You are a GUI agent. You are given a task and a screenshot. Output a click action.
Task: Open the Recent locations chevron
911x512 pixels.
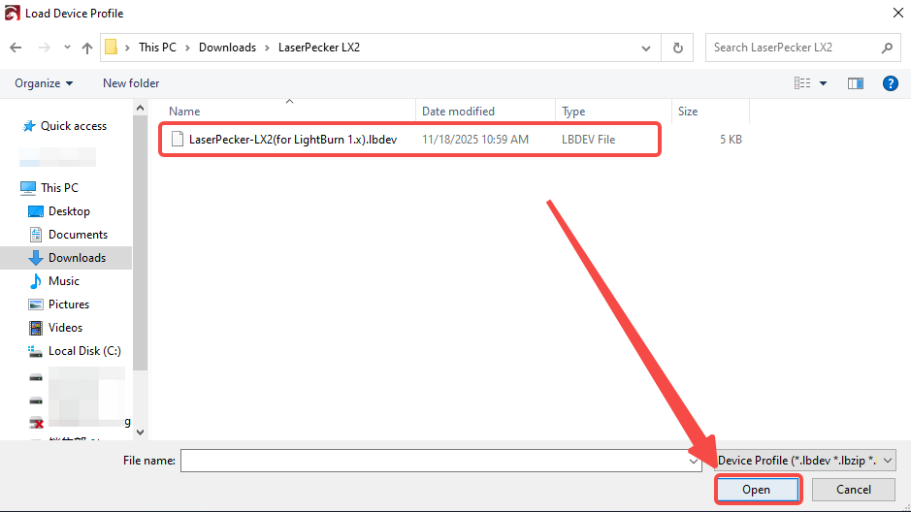[x=67, y=48]
